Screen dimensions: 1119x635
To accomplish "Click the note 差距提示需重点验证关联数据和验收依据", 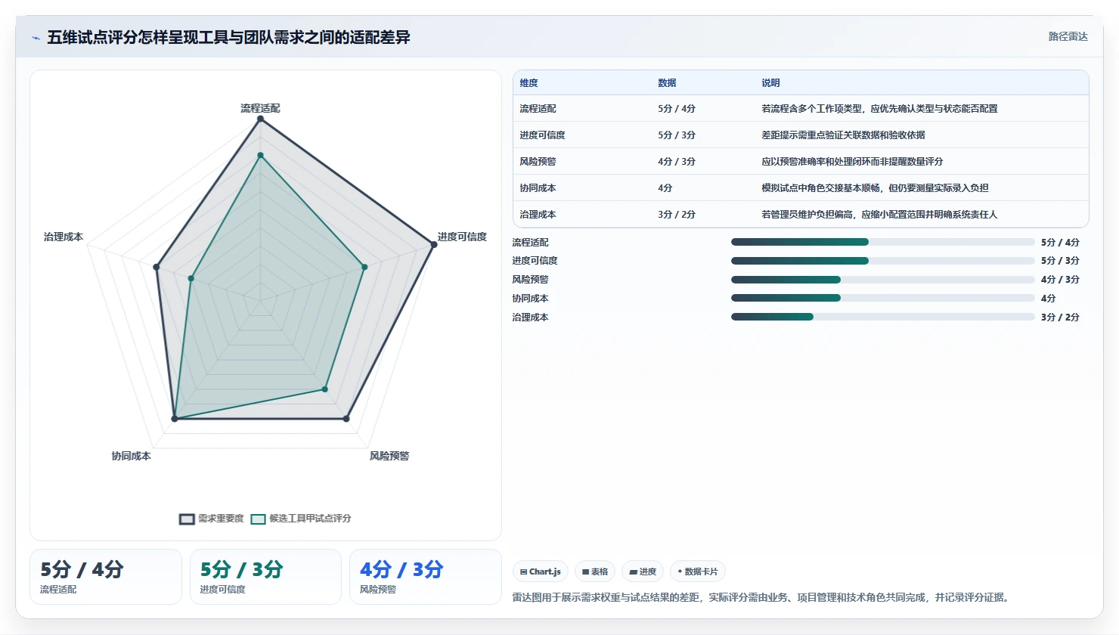I will coord(843,135).
